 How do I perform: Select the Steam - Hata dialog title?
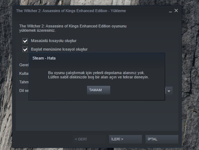point(44,58)
